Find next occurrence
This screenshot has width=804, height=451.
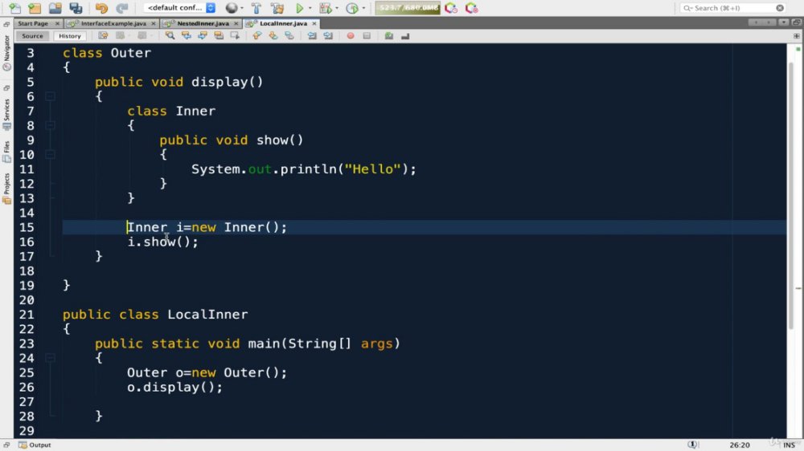coord(203,36)
